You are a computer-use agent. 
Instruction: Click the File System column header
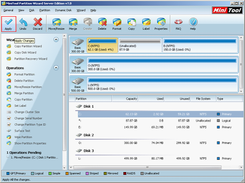click(203, 99)
